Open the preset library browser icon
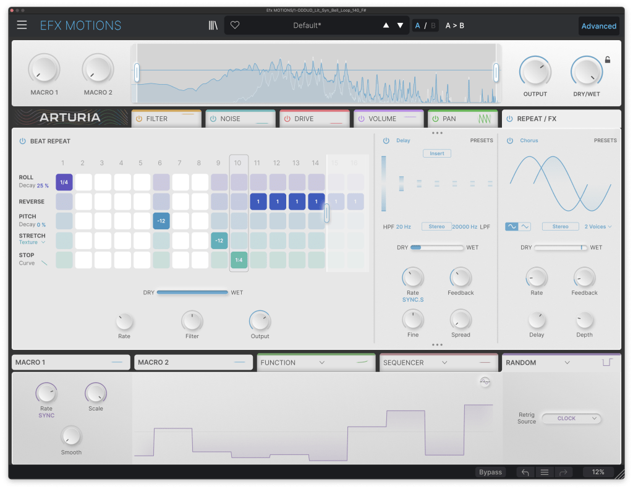 (x=213, y=25)
